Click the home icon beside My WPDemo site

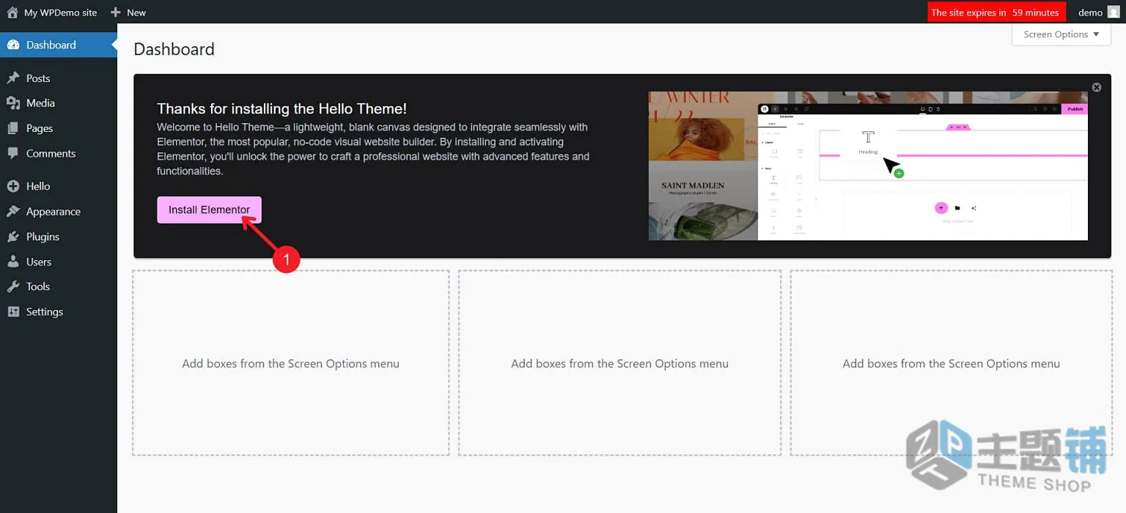[x=12, y=12]
